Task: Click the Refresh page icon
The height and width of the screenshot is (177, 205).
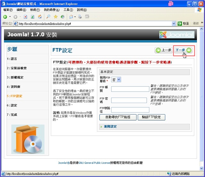Action: [x=32, y=17]
